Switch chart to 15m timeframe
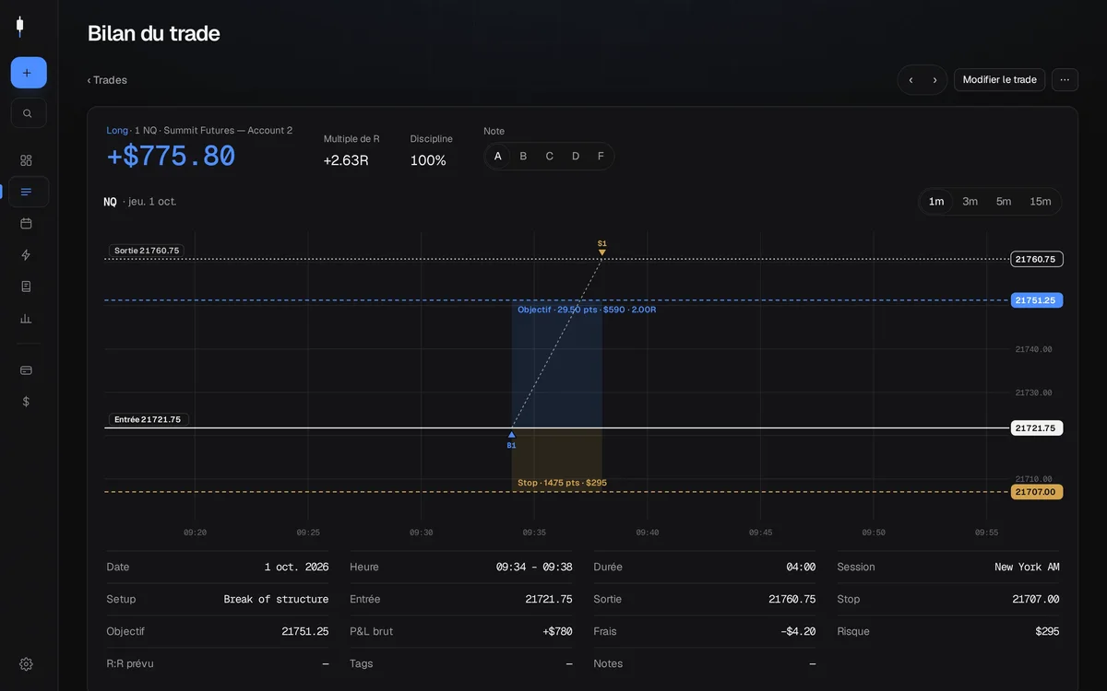Screen dimensions: 1107x691 click(1041, 202)
